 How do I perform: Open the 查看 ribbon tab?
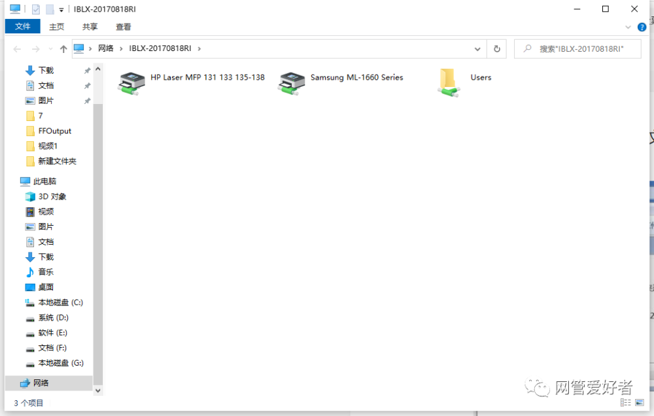click(124, 27)
